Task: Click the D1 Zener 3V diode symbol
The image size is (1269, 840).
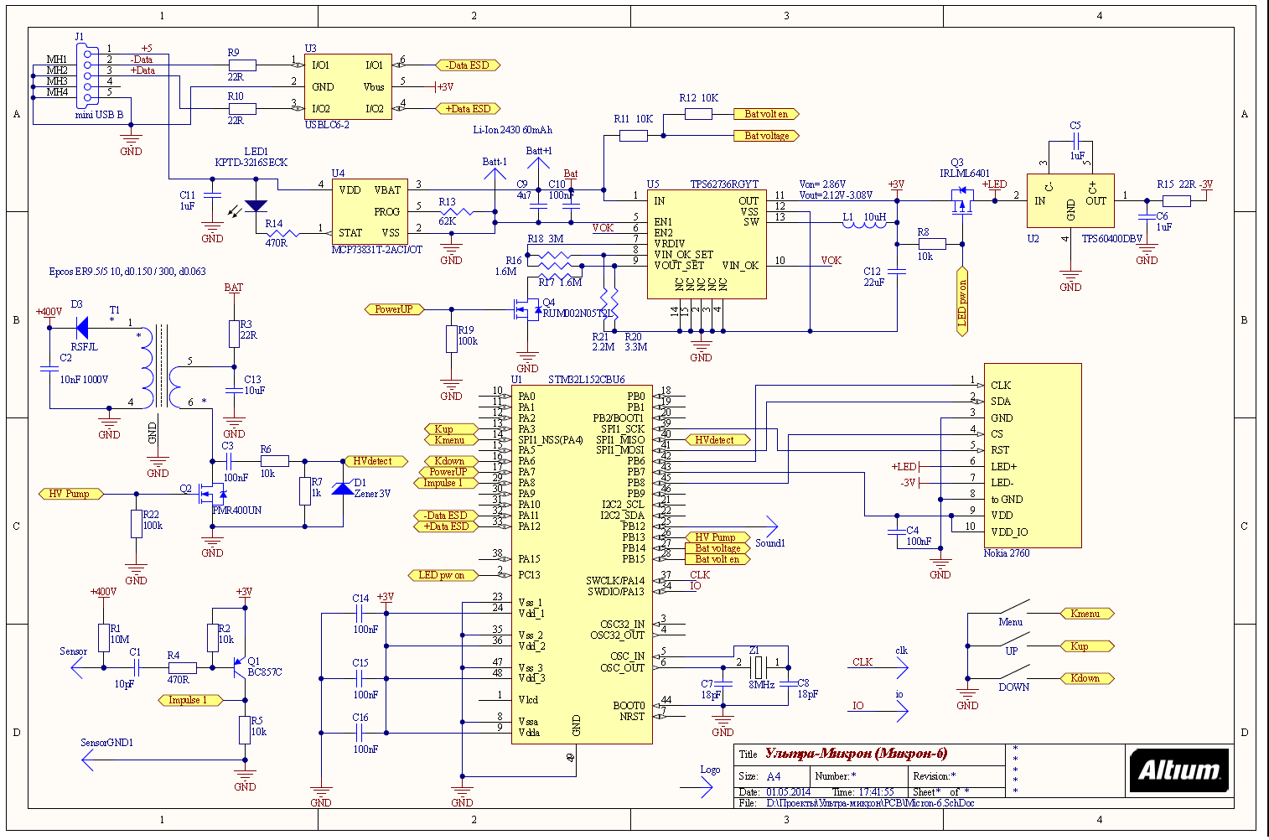Action: tap(343, 488)
